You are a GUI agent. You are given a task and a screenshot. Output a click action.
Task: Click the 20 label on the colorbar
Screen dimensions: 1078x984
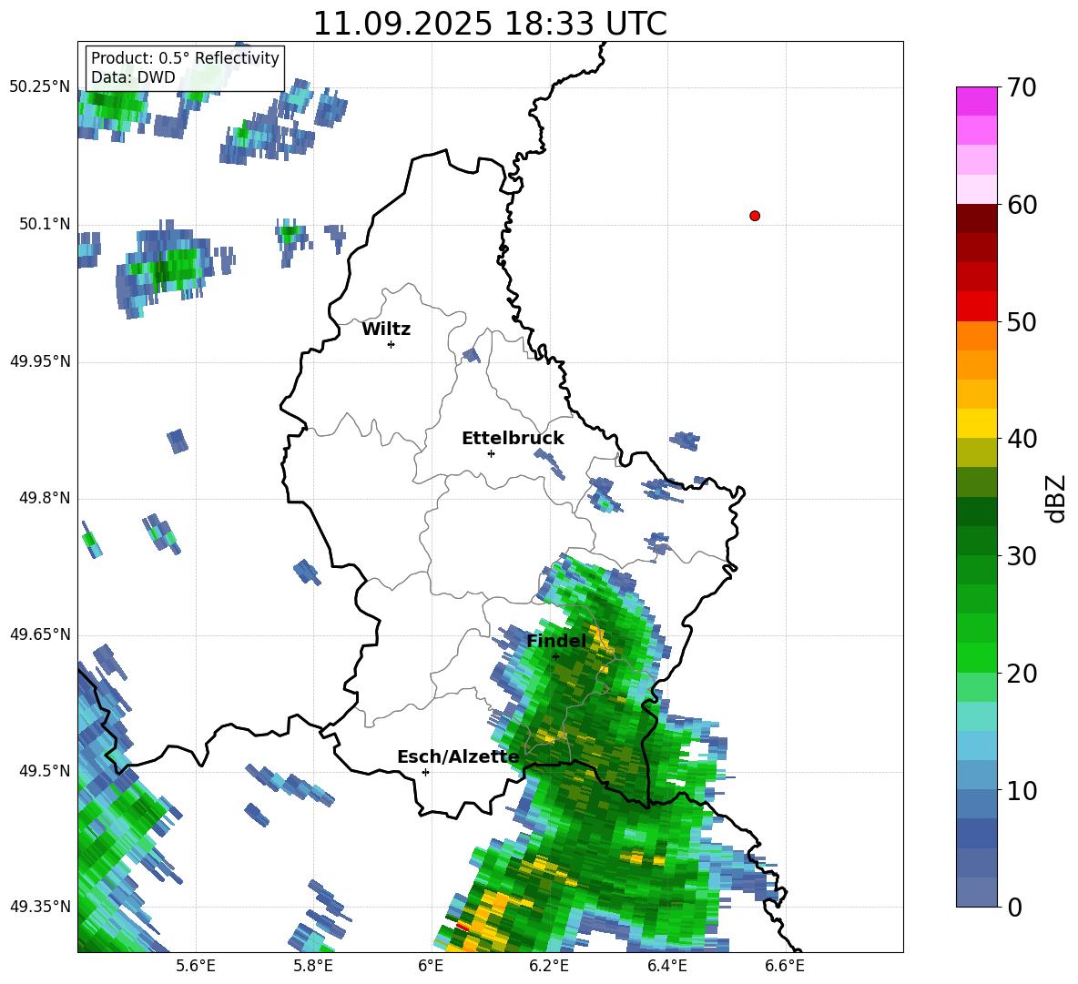pos(1021,675)
